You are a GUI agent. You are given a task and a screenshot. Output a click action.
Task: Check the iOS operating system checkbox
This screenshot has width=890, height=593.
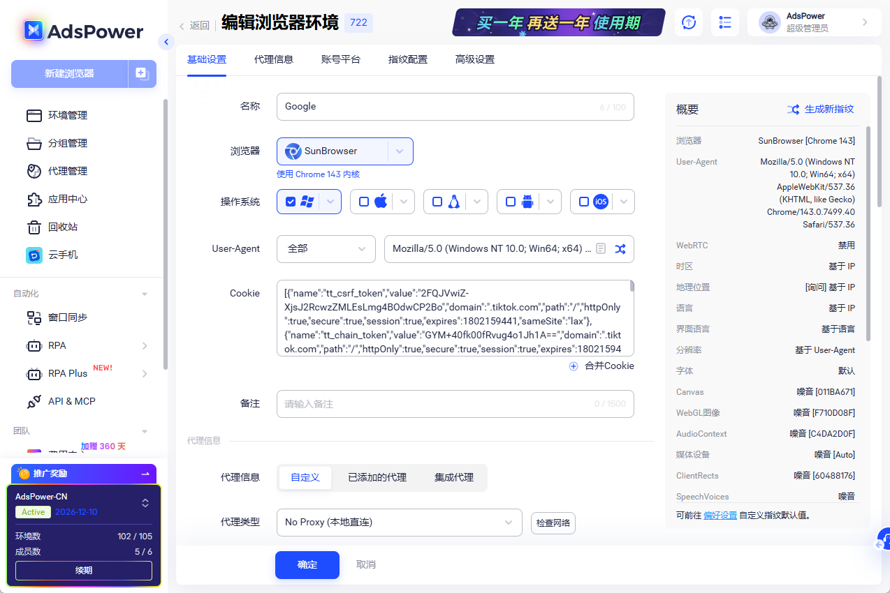coord(584,201)
